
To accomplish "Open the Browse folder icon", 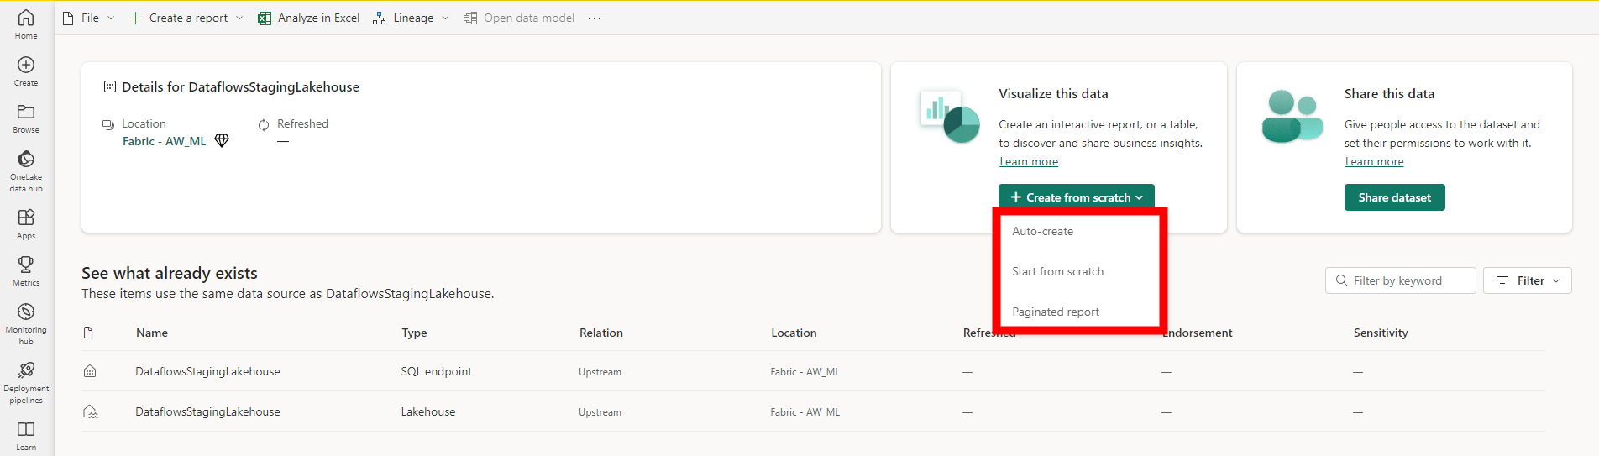I will pos(26,113).
